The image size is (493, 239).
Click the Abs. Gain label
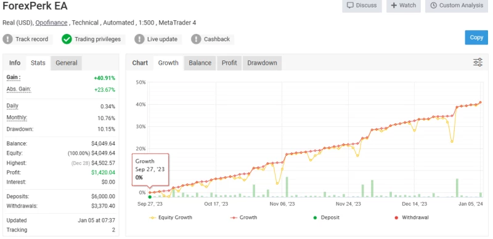click(19, 89)
